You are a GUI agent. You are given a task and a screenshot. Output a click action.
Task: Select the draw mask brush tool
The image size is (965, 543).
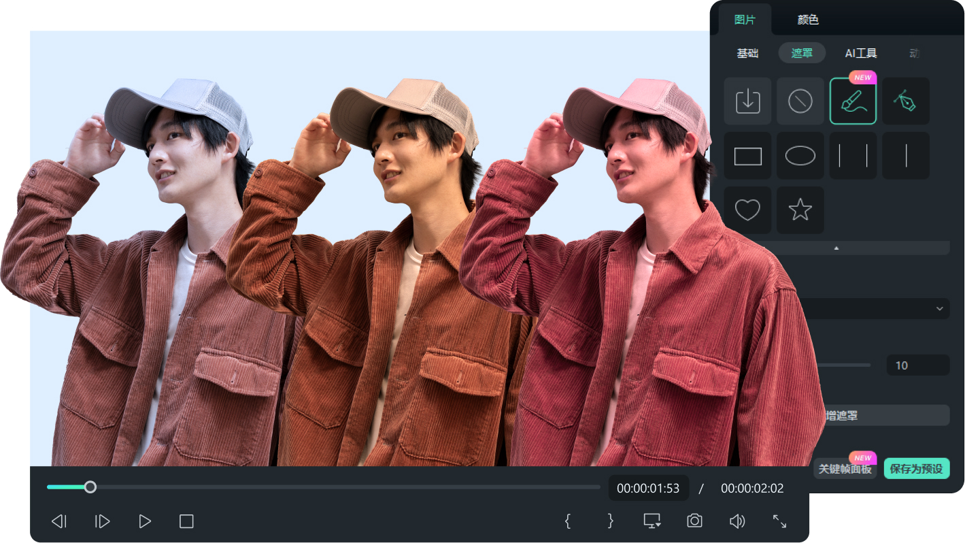(x=853, y=101)
